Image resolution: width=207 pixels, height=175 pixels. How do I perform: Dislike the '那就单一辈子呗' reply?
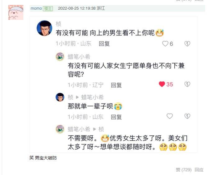coord(187,116)
